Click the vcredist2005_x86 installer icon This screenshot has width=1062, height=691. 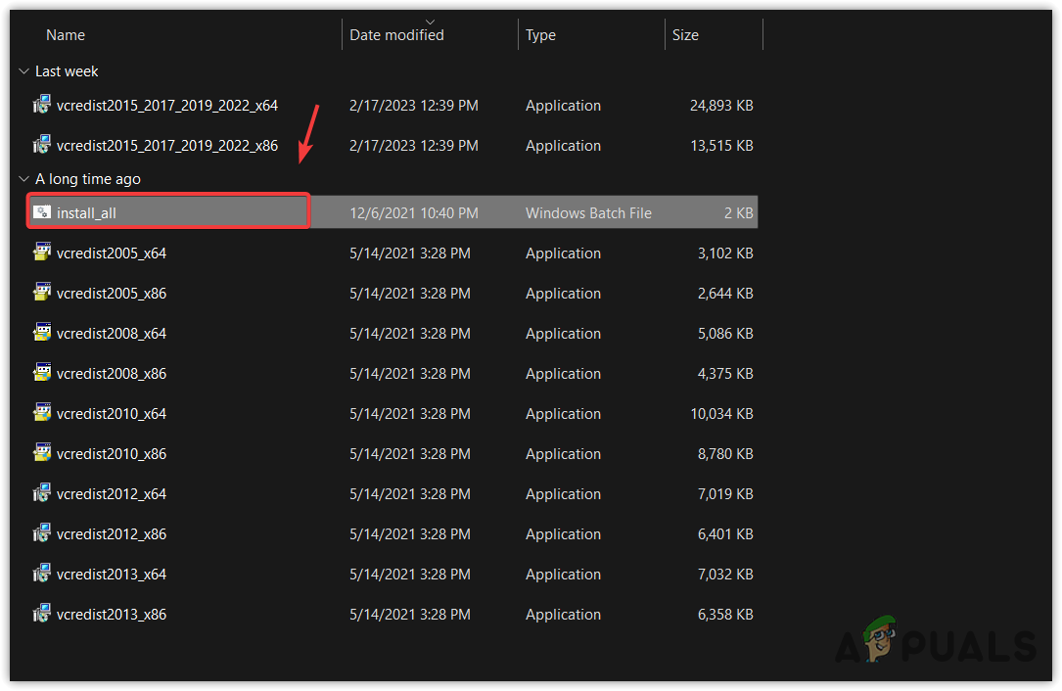pyautogui.click(x=41, y=293)
